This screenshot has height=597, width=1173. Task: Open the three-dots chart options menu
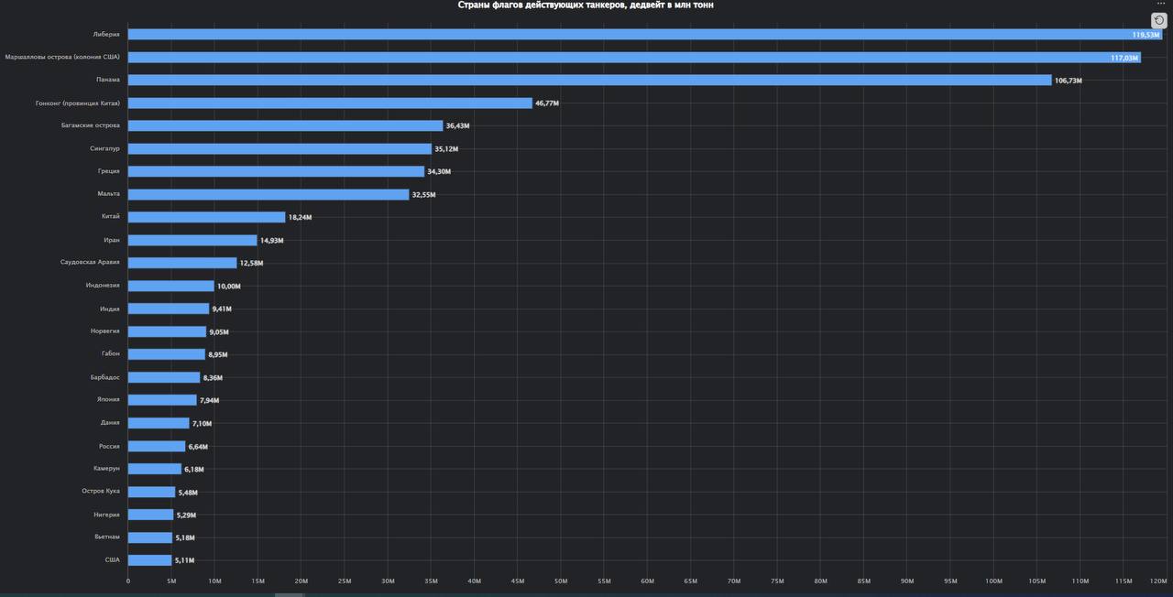[x=1160, y=4]
